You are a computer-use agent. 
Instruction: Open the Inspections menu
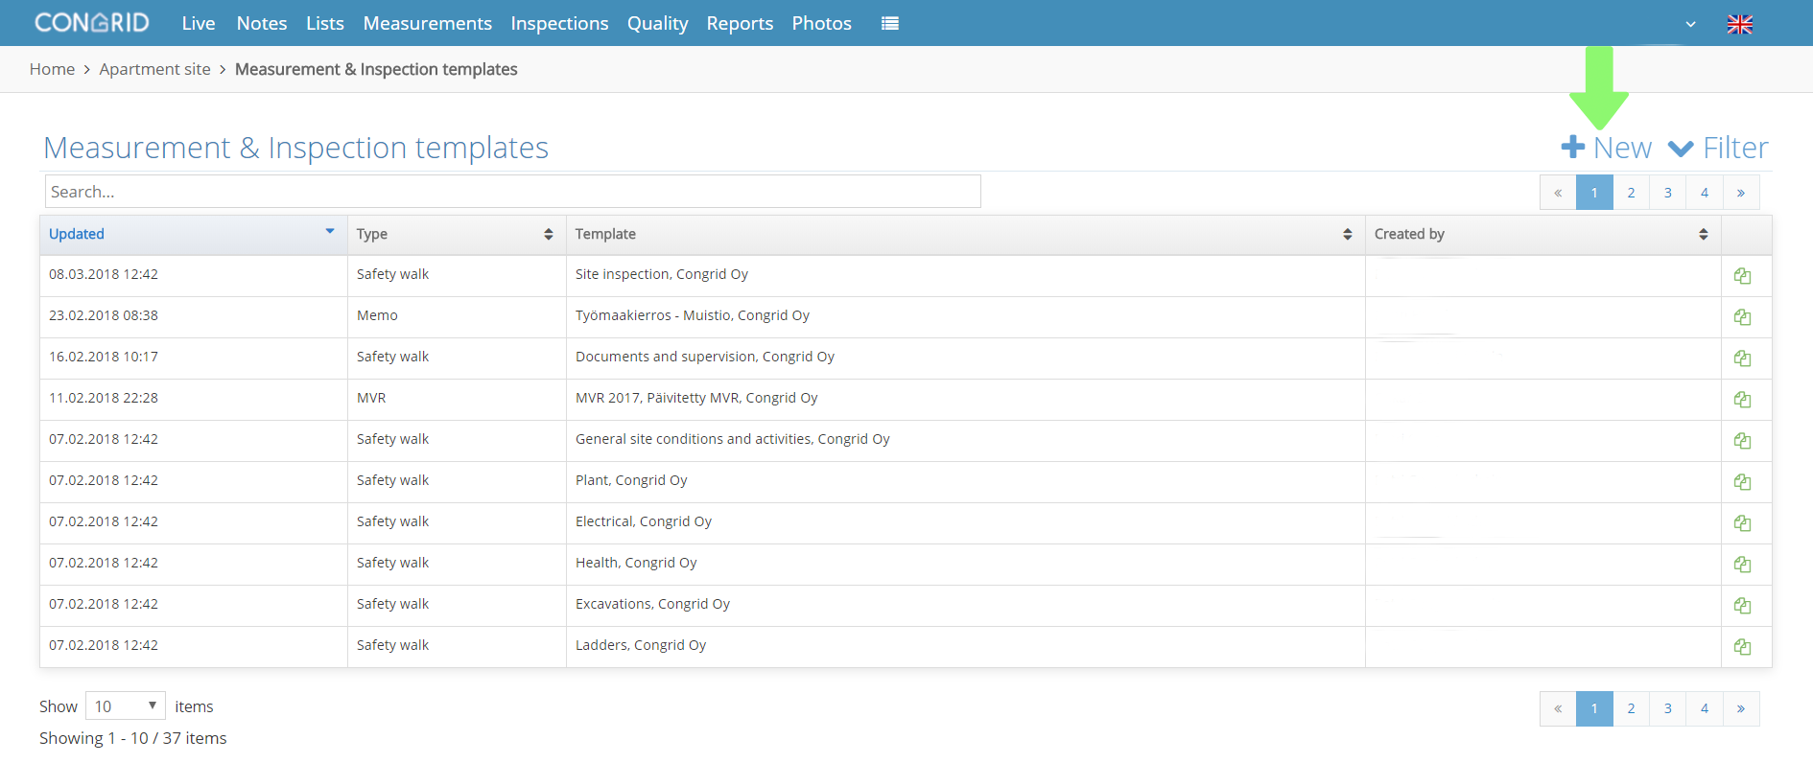pyautogui.click(x=559, y=23)
